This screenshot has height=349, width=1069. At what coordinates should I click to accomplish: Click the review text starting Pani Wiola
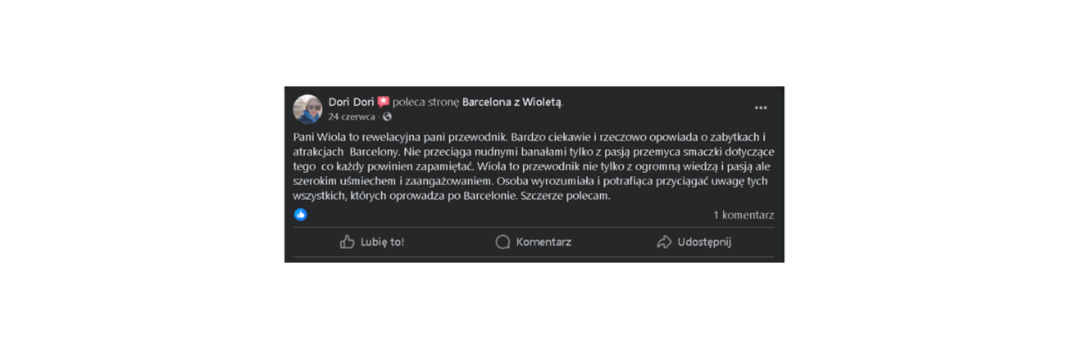[390, 137]
